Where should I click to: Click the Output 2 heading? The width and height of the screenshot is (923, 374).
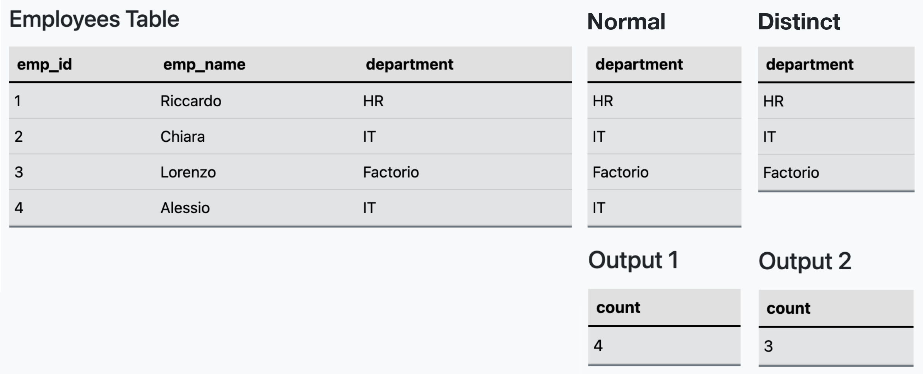pos(805,261)
